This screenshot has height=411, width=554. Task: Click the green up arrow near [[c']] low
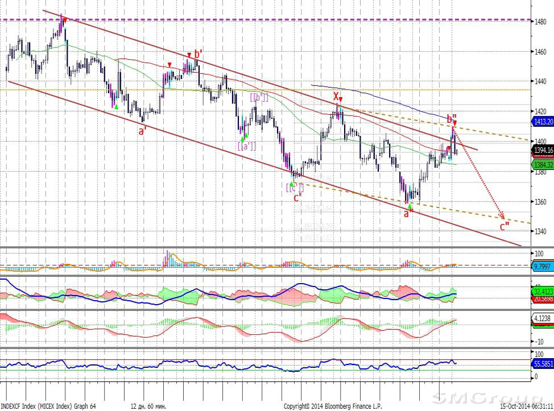tap(292, 184)
